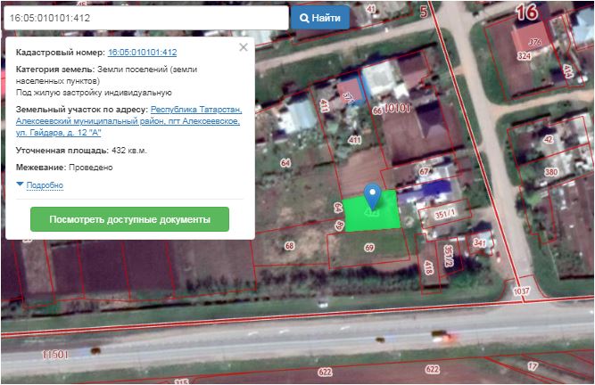Image resolution: width=595 pixels, height=385 pixels.
Task: Select parcel labeled 67 on map
Action: pos(425,172)
